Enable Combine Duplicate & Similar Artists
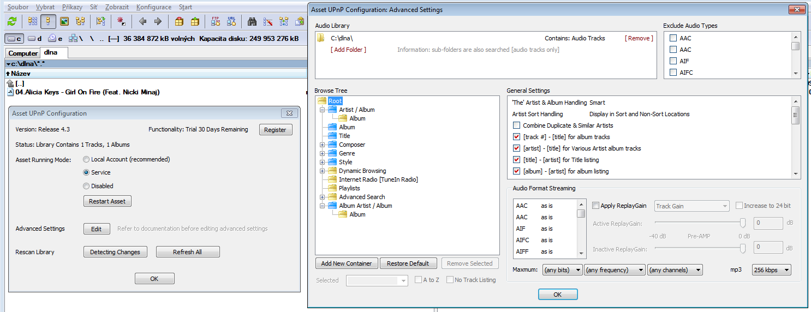The image size is (811, 312). click(517, 125)
